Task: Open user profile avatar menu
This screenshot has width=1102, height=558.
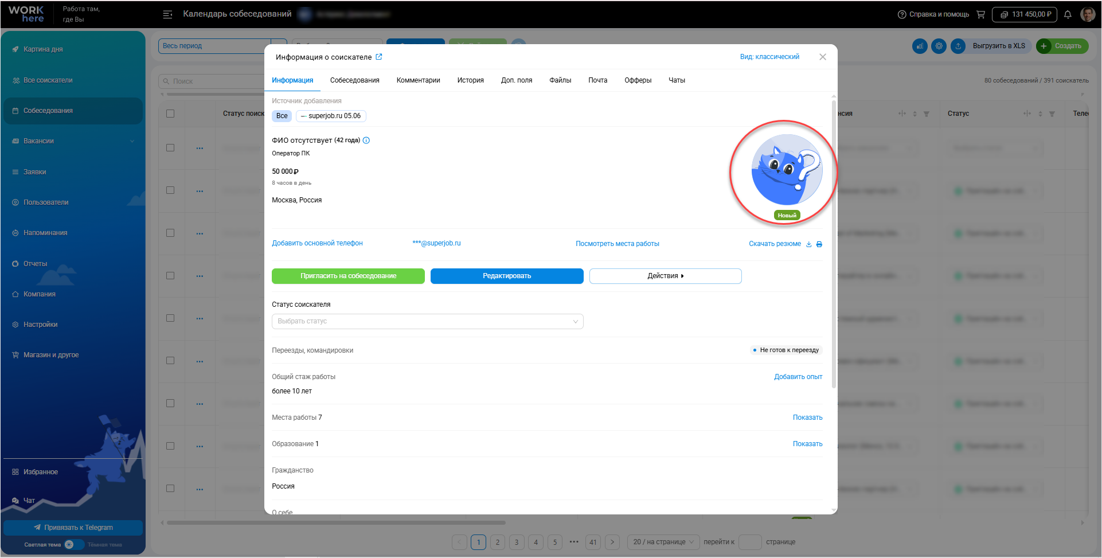Action: (x=1088, y=14)
